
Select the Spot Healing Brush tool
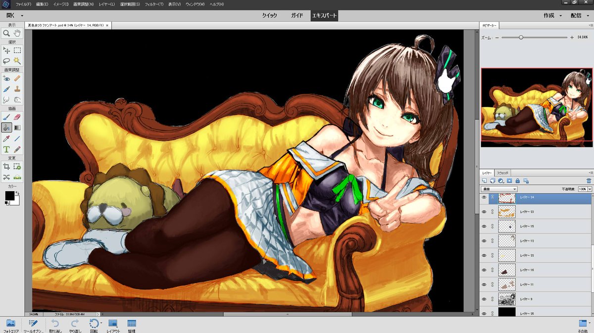coord(17,78)
